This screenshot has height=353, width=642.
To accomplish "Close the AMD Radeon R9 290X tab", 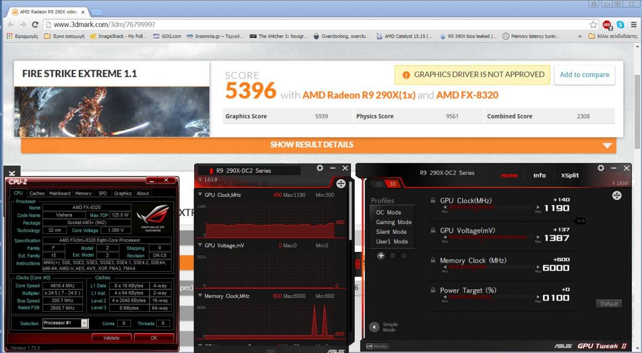I will pos(82,12).
